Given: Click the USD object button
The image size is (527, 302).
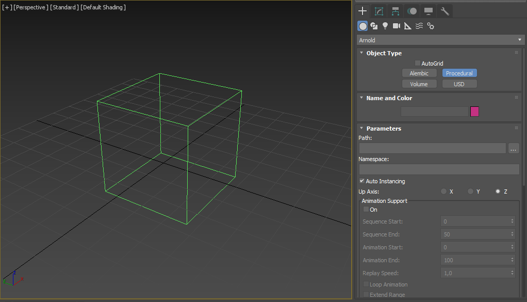Looking at the screenshot, I should click(x=459, y=84).
